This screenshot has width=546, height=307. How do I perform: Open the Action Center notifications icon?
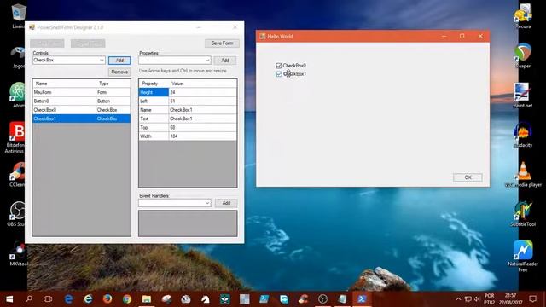[x=532, y=299]
